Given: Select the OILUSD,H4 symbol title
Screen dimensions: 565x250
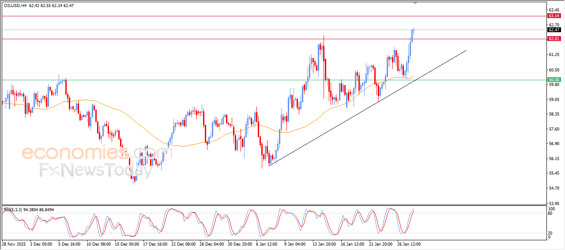Looking at the screenshot, I should pos(15,6).
